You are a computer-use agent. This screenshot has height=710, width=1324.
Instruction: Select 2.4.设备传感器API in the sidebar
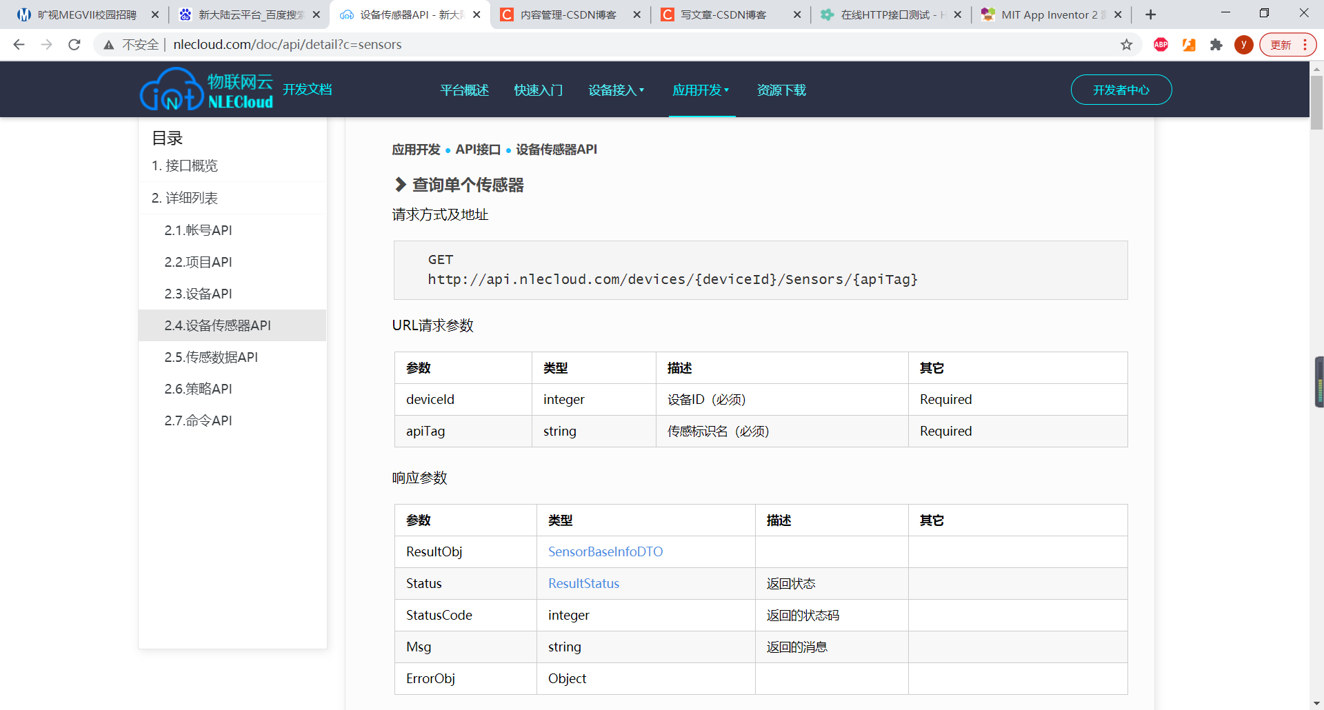point(232,325)
